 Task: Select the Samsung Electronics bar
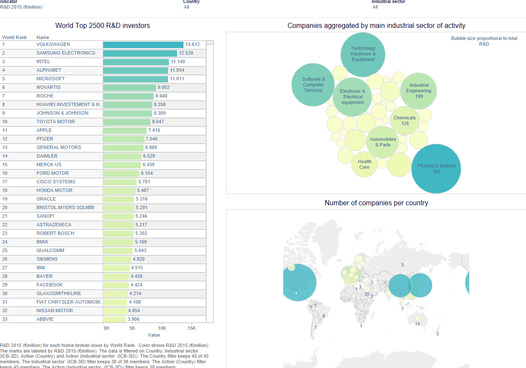[x=140, y=53]
